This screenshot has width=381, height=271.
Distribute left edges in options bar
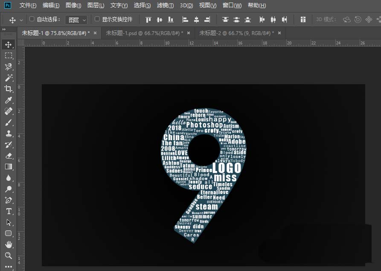(262, 20)
